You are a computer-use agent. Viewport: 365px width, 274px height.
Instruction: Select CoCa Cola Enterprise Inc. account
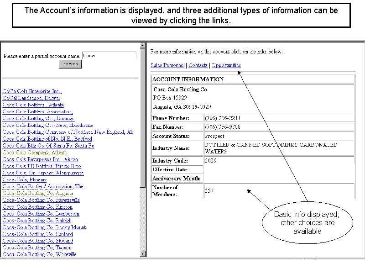pos(32,91)
